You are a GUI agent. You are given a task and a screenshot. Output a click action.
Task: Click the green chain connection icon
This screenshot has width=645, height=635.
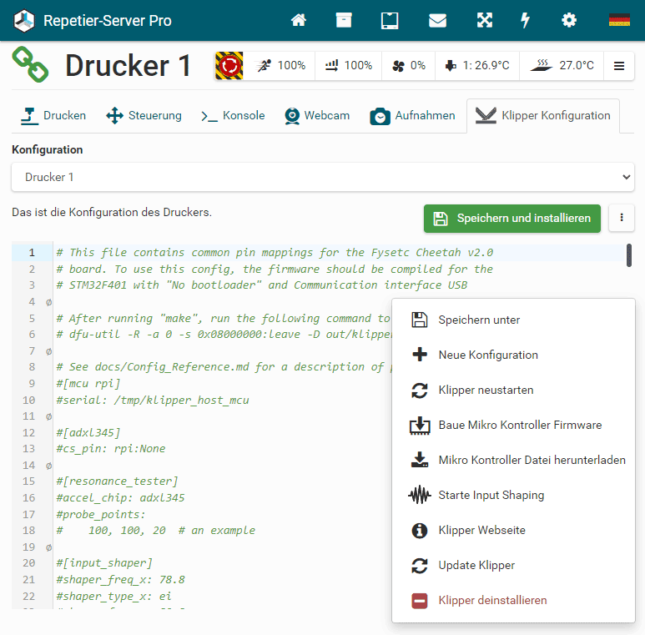30,65
